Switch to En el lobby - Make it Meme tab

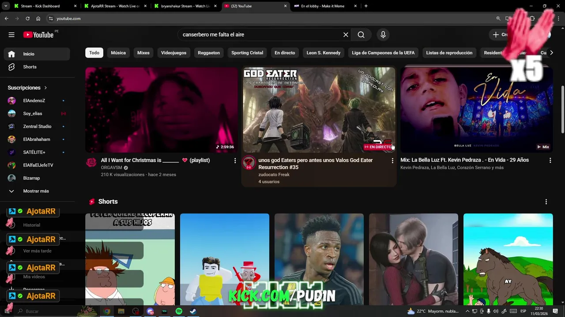325,6
